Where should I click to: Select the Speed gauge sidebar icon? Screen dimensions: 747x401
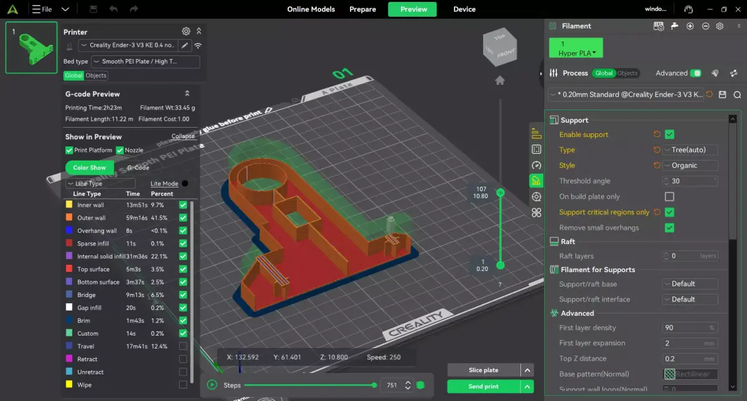click(x=536, y=165)
